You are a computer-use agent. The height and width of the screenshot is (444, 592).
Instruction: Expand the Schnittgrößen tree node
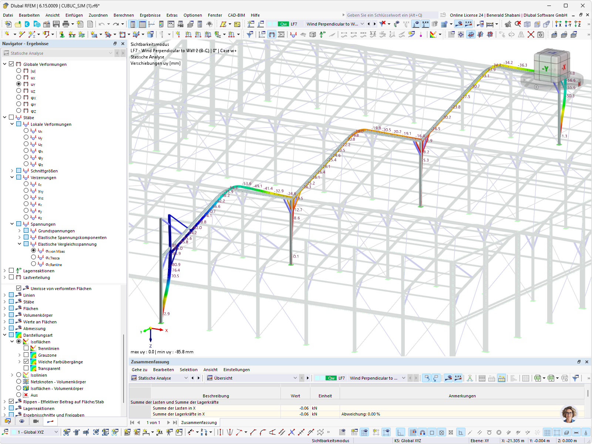[12, 171]
